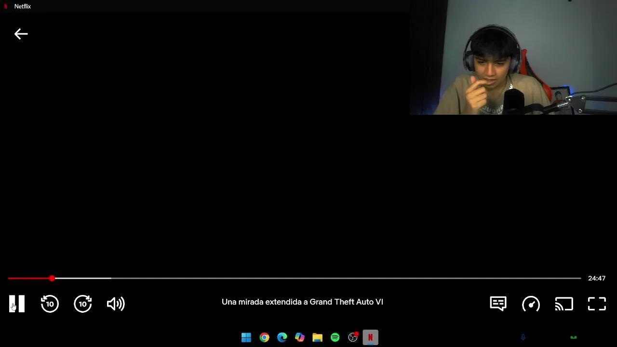Skip forward 10 seconds

point(83,304)
